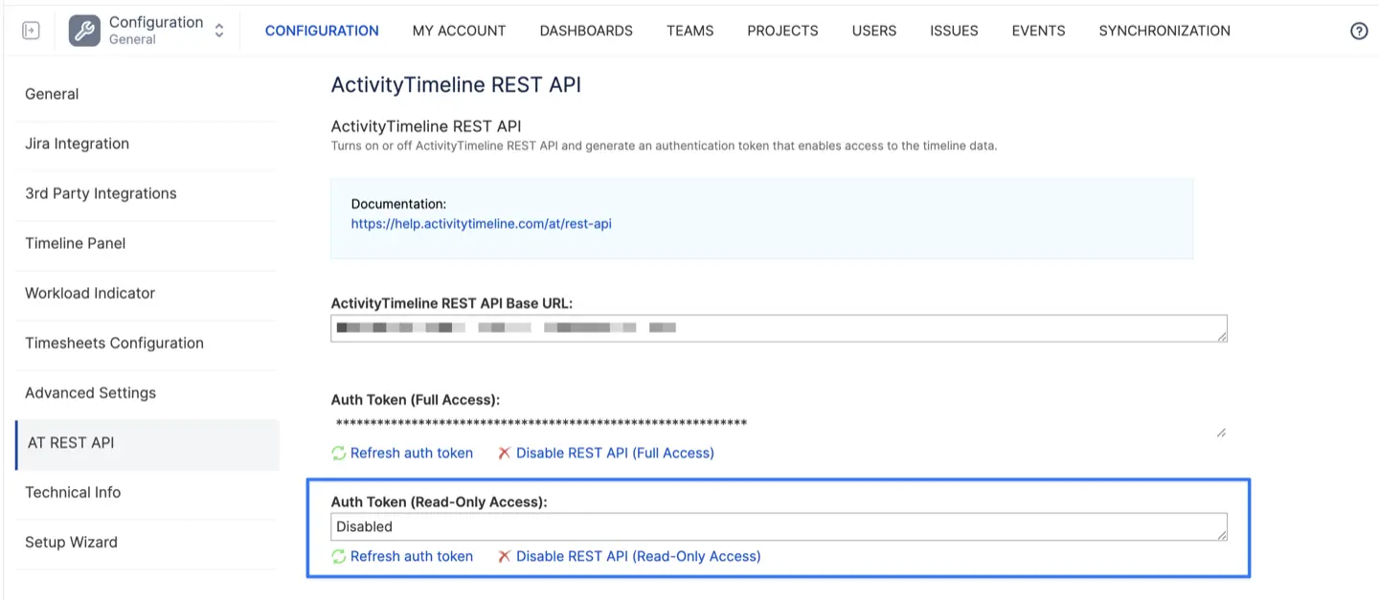Select Technical Info in sidebar

click(x=73, y=492)
